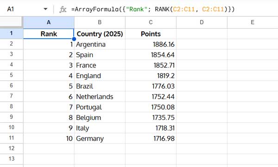Image resolution: width=278 pixels, height=167 pixels.
Task: Click the Spain cell
Action: [100, 54]
